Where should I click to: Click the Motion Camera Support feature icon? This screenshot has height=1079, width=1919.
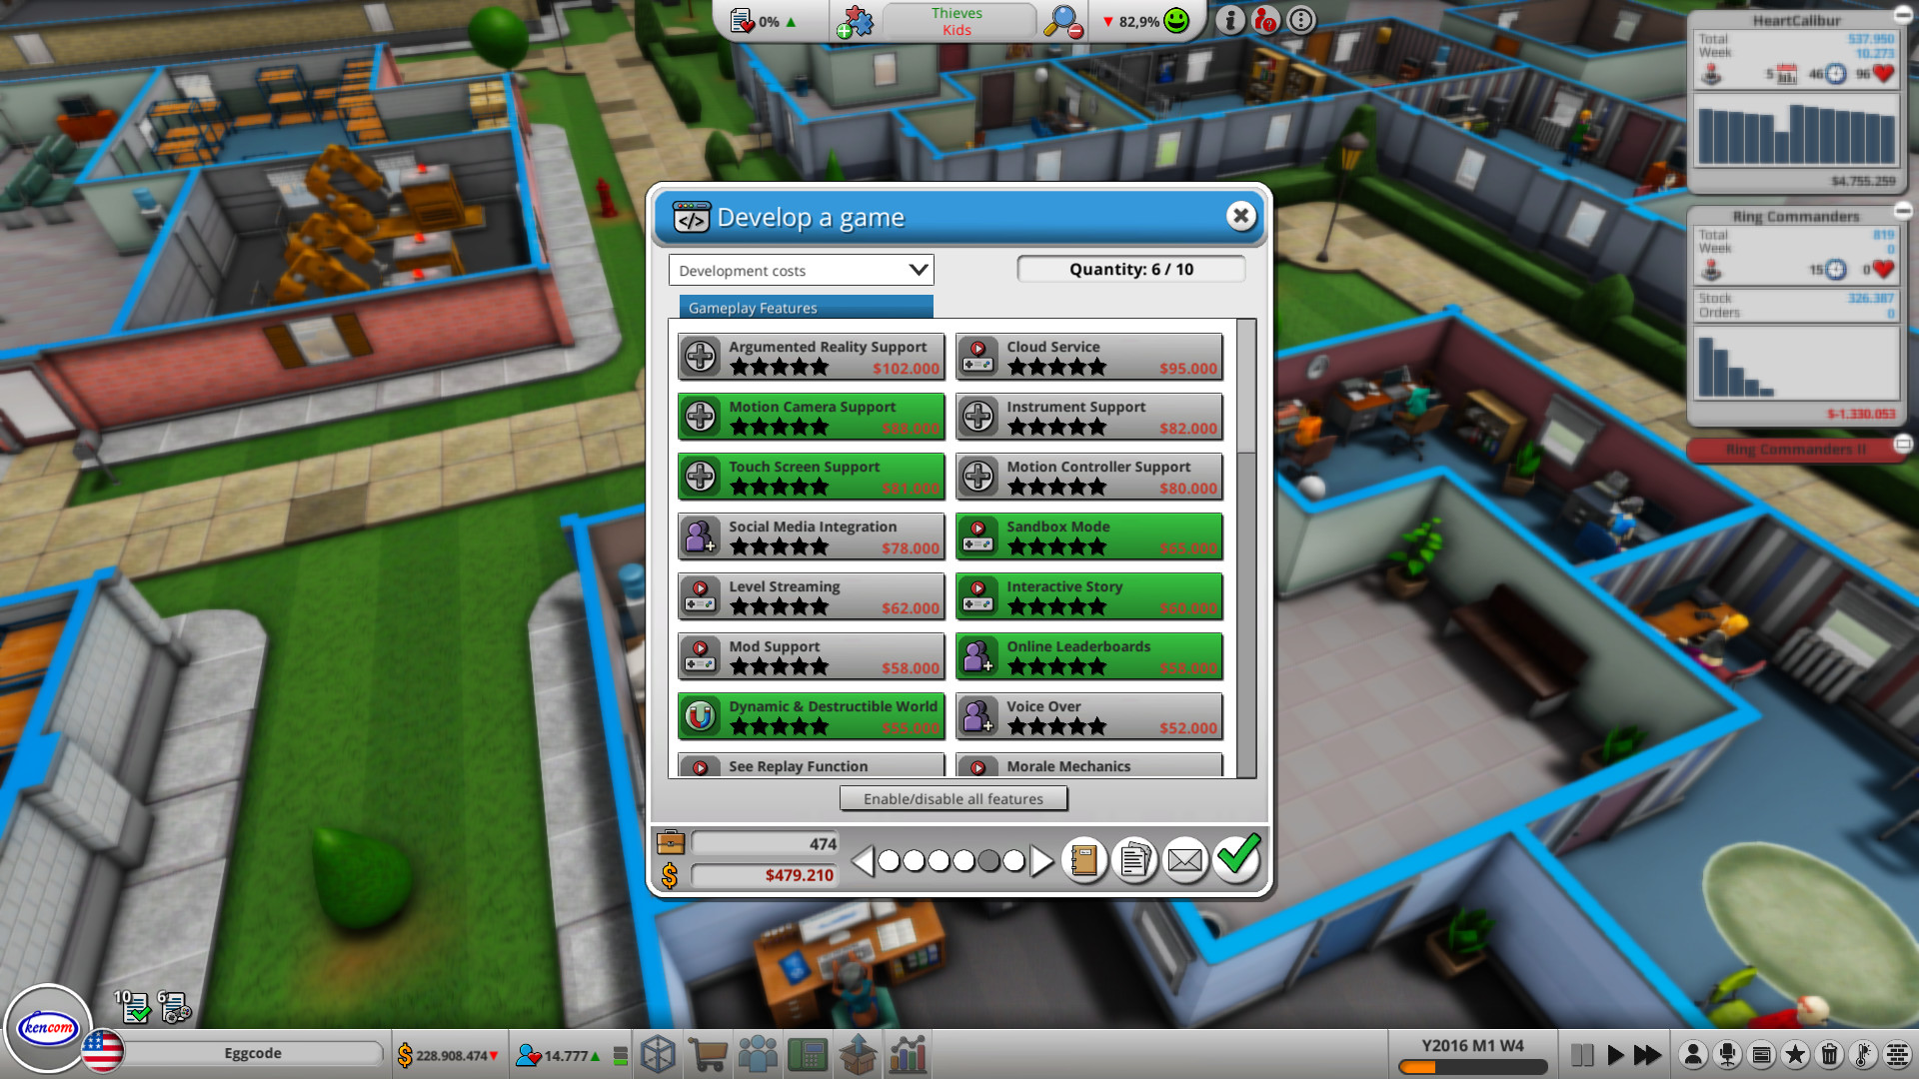point(700,417)
